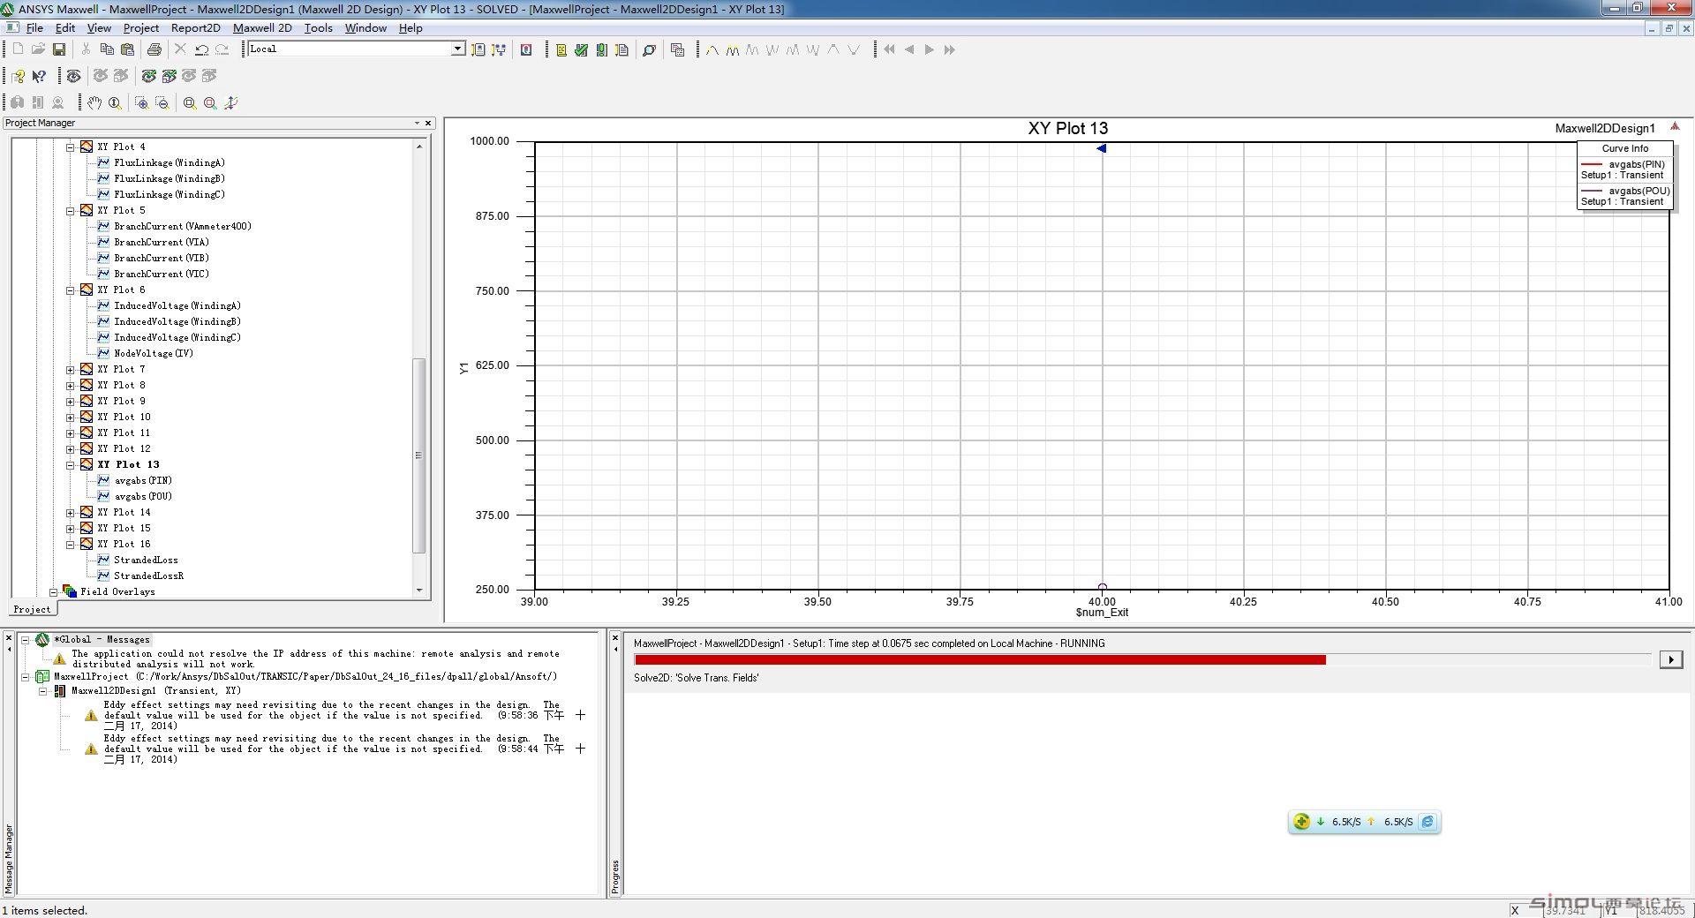This screenshot has width=1695, height=918.
Task: Save the project with the floppy disk icon
Action: [59, 49]
